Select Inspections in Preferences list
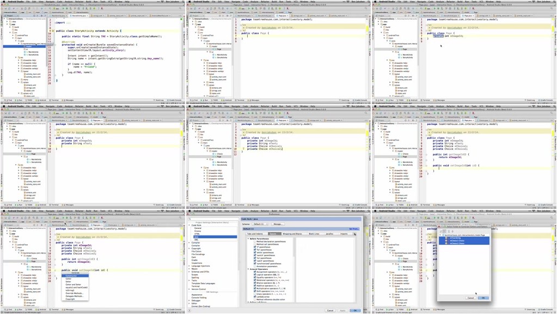The width and height of the screenshot is (557, 314). click(x=197, y=263)
